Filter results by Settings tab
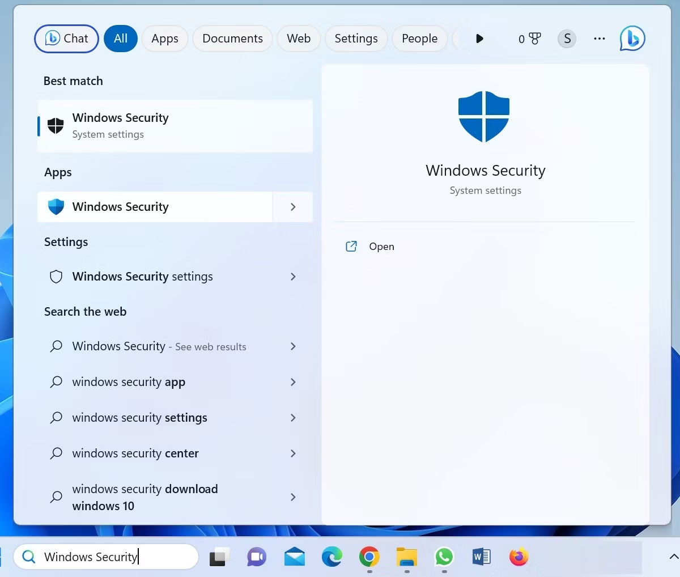 click(x=356, y=39)
